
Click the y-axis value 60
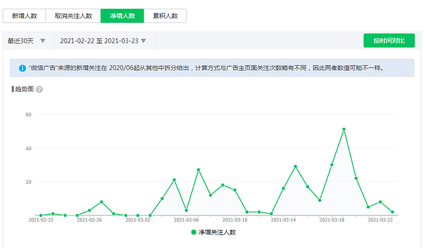pos(28,114)
